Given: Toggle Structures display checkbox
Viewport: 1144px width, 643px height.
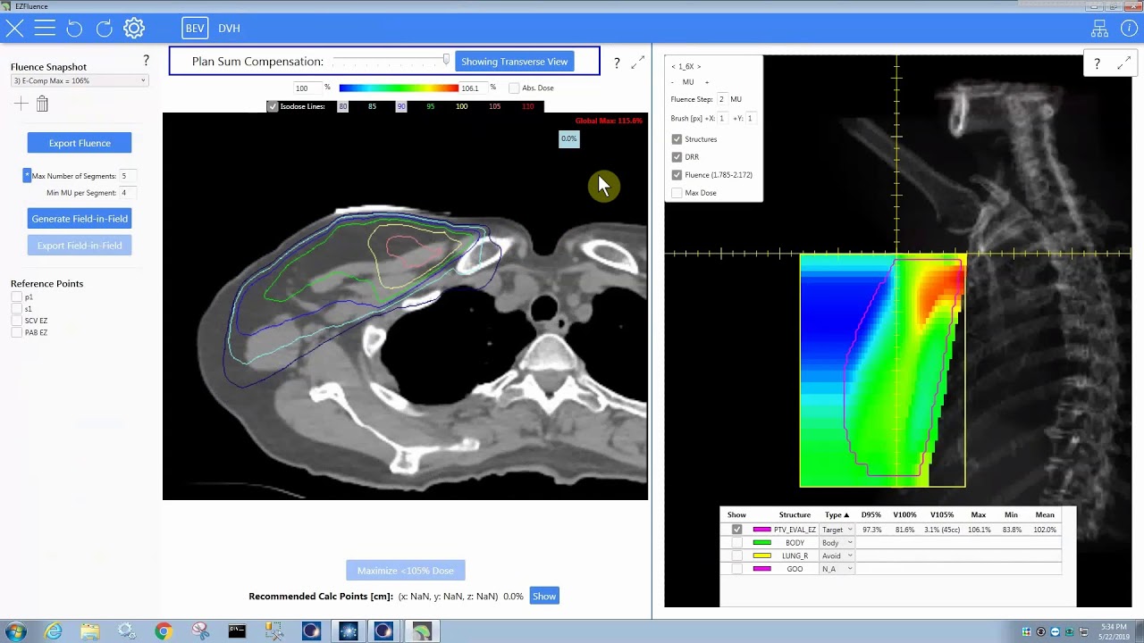Looking at the screenshot, I should click(677, 139).
